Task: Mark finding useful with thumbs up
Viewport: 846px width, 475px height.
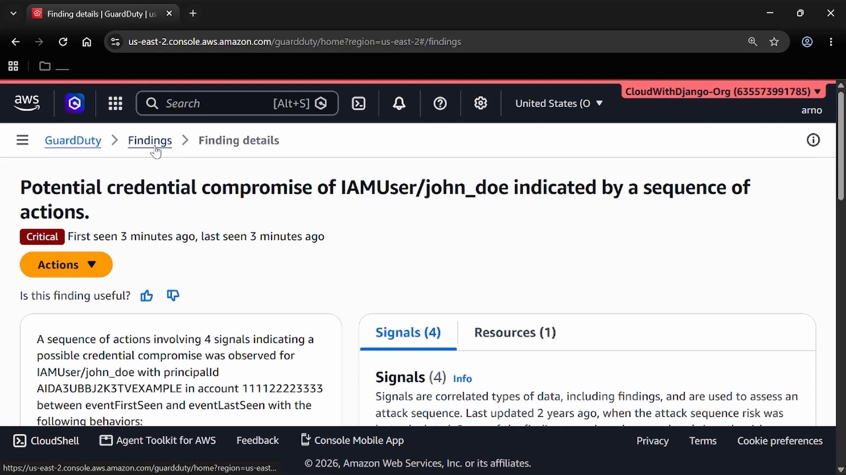Action: click(x=147, y=296)
